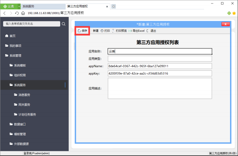Open 网关服务 folder
Viewport: 238px width, 156px height.
(x=22, y=105)
